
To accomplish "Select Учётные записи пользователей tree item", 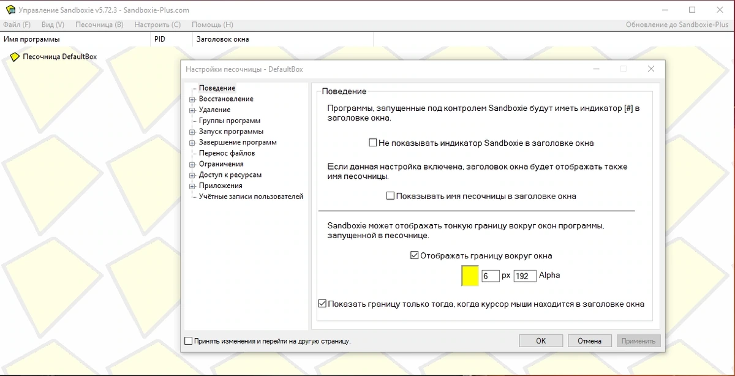I will pos(251,197).
